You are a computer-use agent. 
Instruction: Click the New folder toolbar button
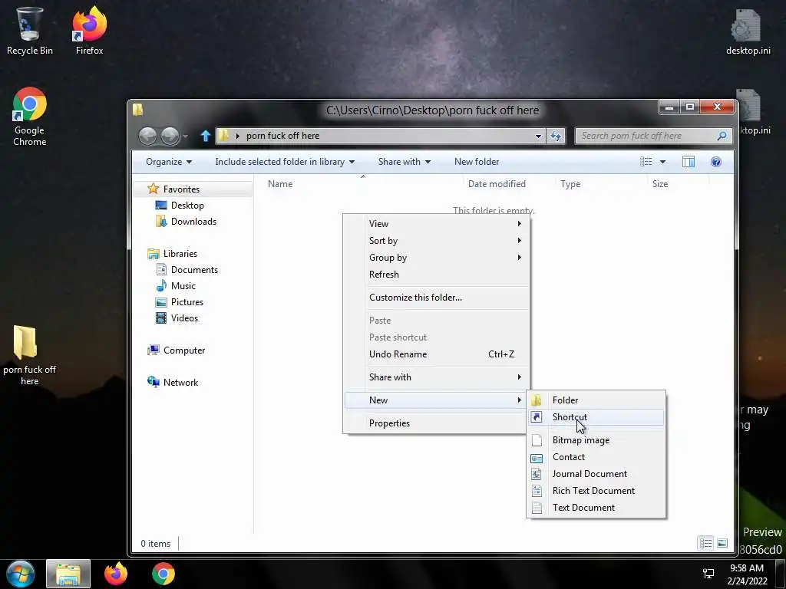pos(476,162)
